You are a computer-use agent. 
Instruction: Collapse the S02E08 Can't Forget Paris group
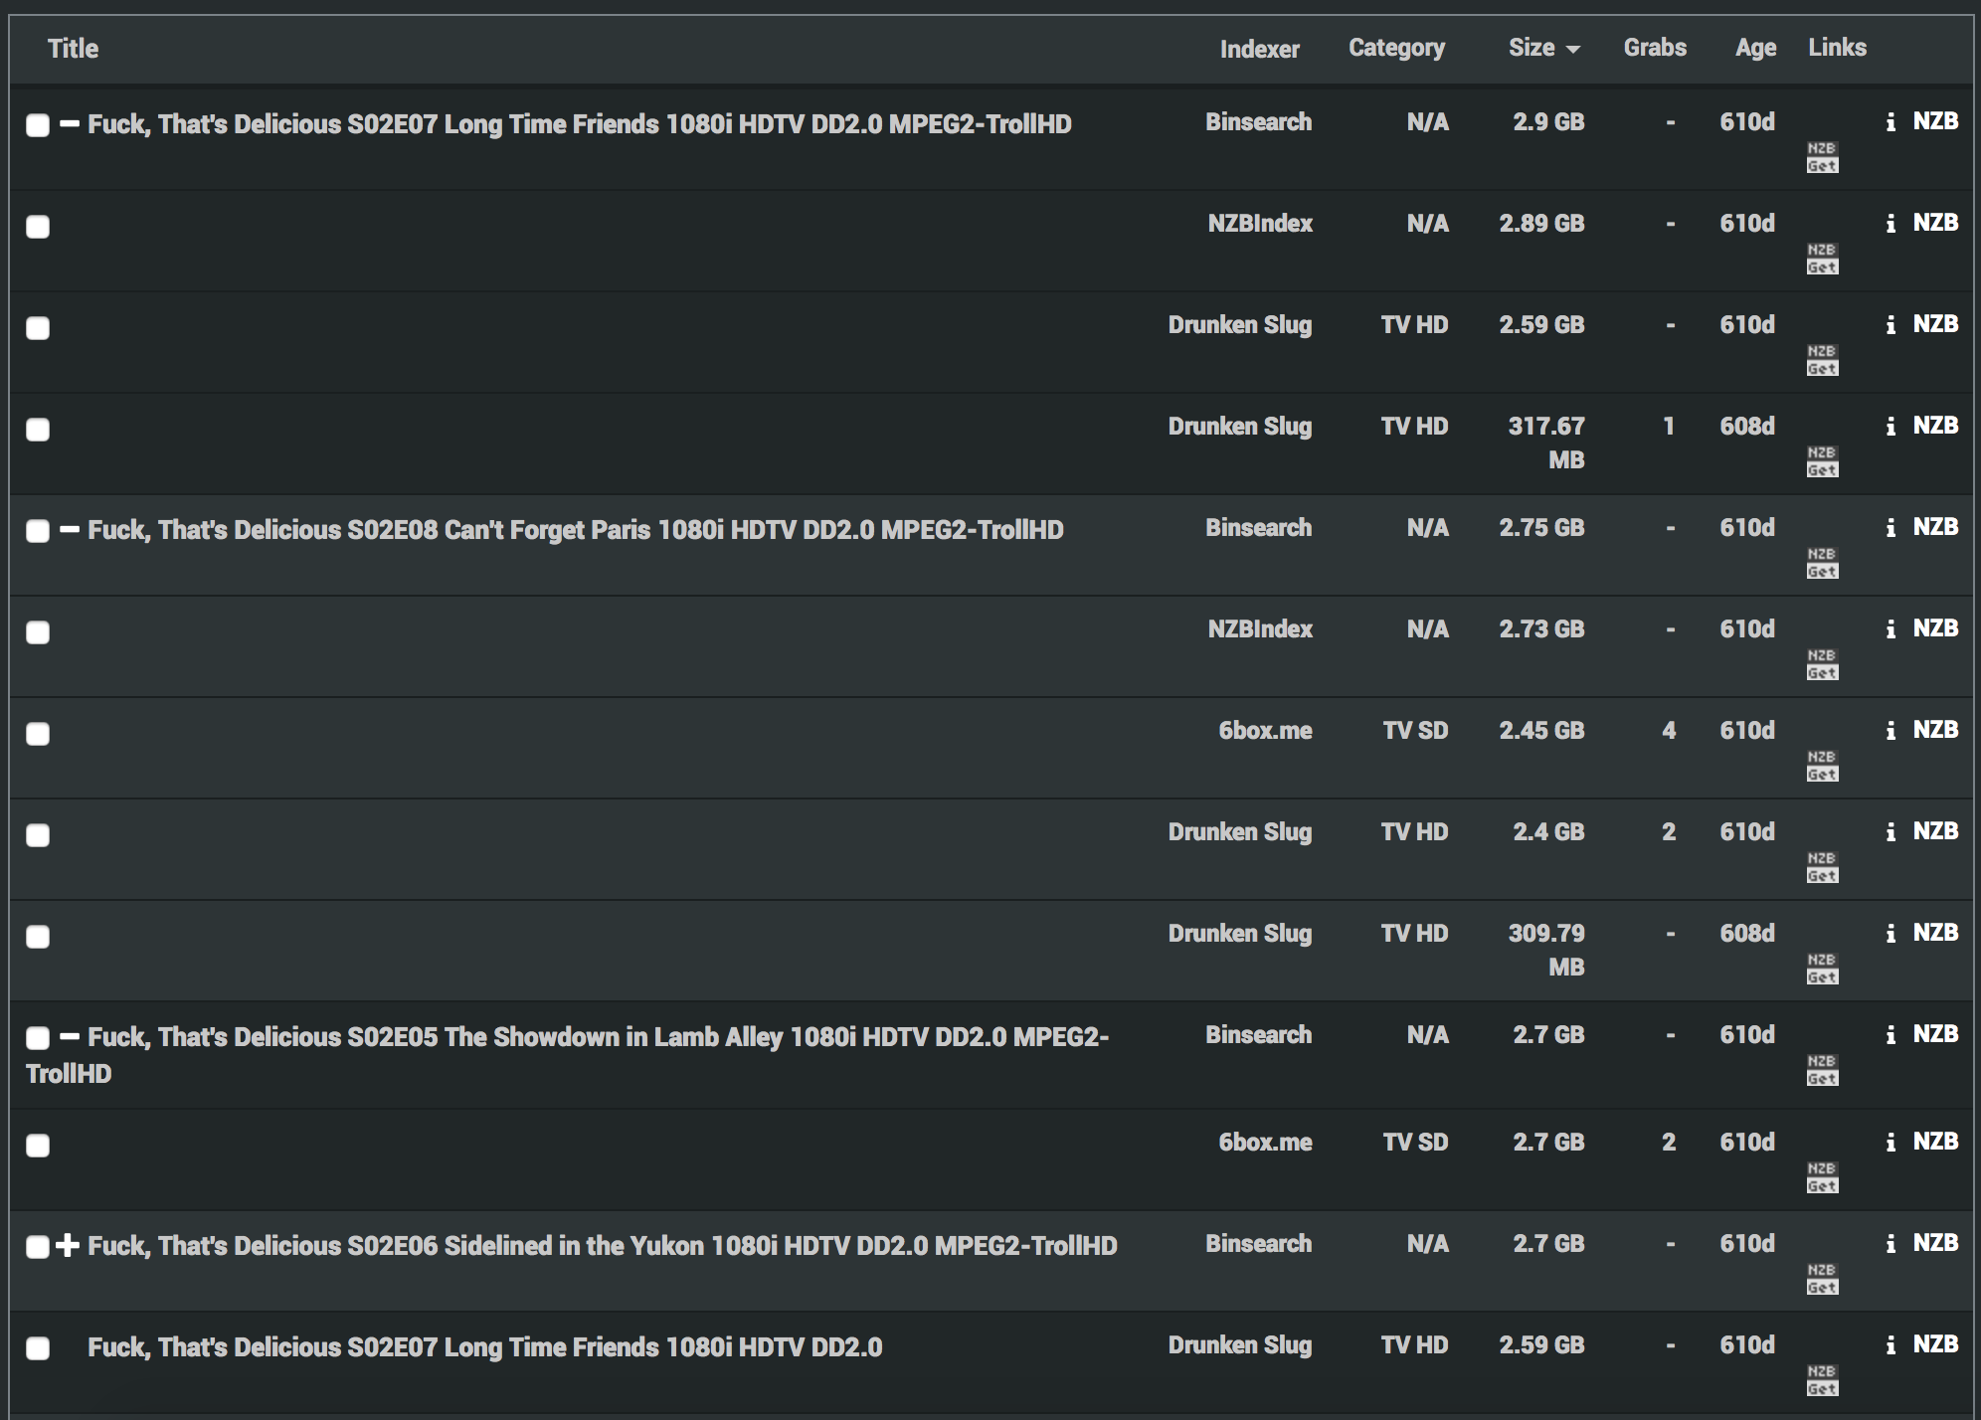pos(69,530)
